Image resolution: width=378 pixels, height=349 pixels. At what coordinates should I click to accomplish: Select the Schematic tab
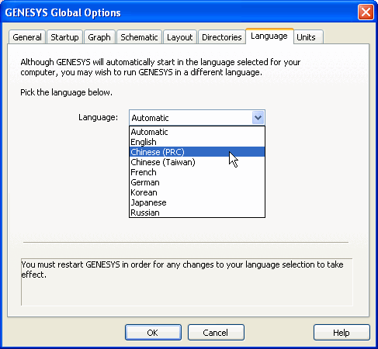[x=139, y=37]
